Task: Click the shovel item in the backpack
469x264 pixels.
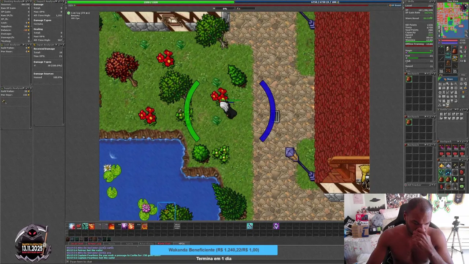Action: pyautogui.click(x=455, y=187)
